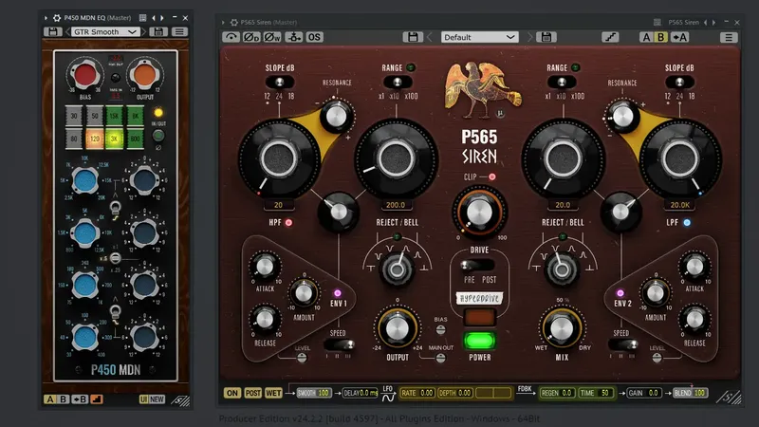
Task: Click the NEW button in P450 footer
Action: pos(157,399)
